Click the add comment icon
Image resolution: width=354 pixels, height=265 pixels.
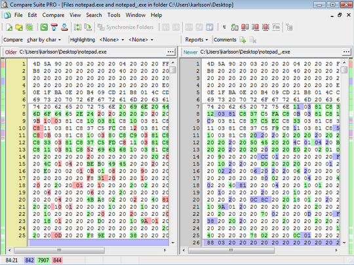point(243,40)
